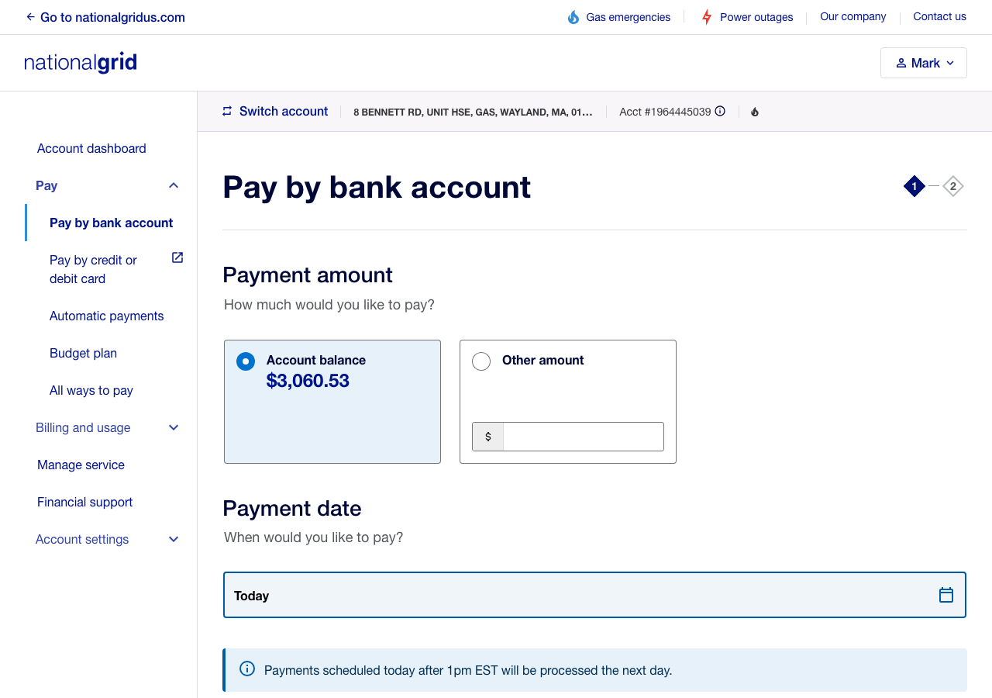Click the gas service flame icon
992x698 pixels.
point(755,112)
